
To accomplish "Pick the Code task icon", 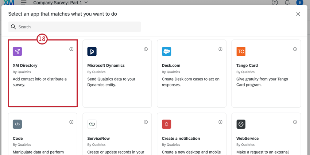I will click(18, 124).
